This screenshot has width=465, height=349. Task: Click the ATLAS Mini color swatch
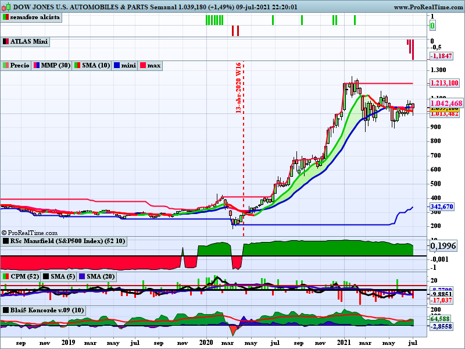tap(6, 41)
